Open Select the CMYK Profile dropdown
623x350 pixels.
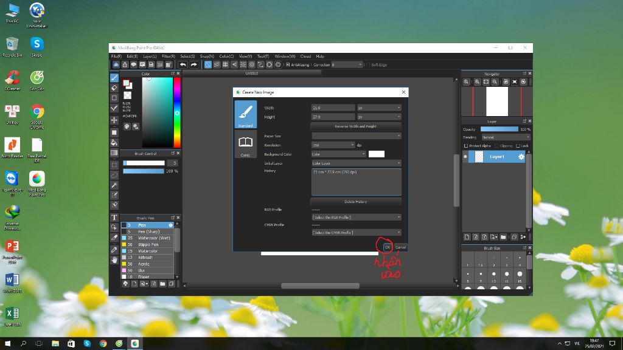pyautogui.click(x=357, y=233)
